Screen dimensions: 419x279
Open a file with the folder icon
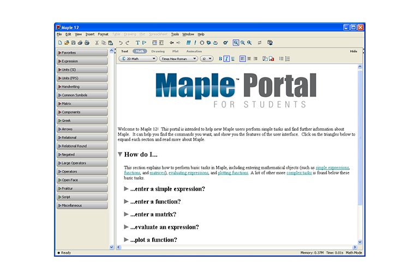point(67,43)
